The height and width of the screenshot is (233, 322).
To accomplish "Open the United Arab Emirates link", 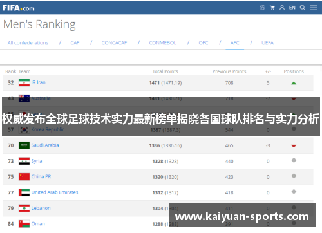I will [55, 192].
